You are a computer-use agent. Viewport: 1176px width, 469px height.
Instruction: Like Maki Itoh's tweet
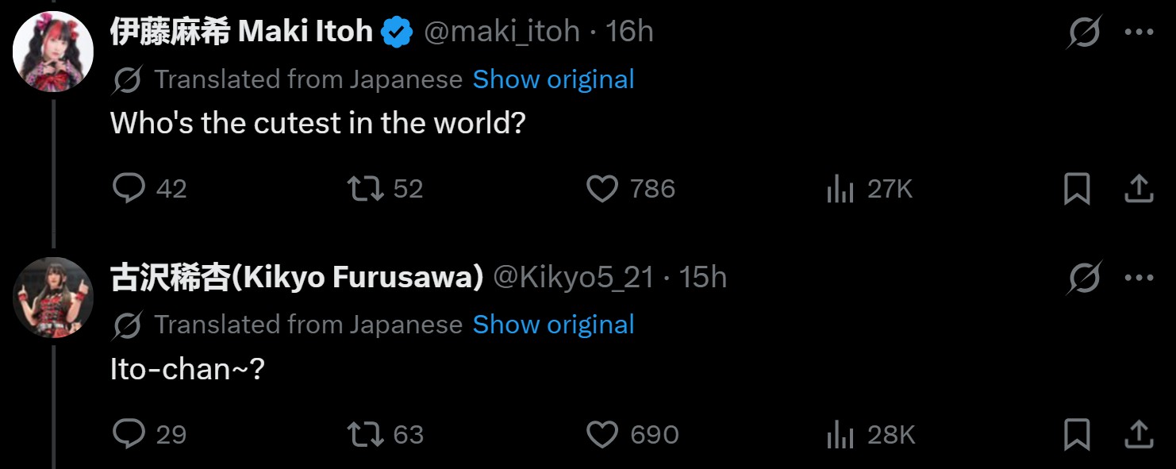point(602,189)
